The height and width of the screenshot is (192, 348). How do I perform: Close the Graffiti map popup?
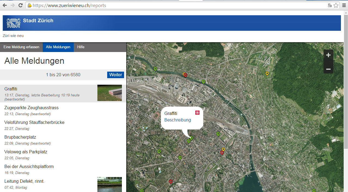click(x=198, y=113)
